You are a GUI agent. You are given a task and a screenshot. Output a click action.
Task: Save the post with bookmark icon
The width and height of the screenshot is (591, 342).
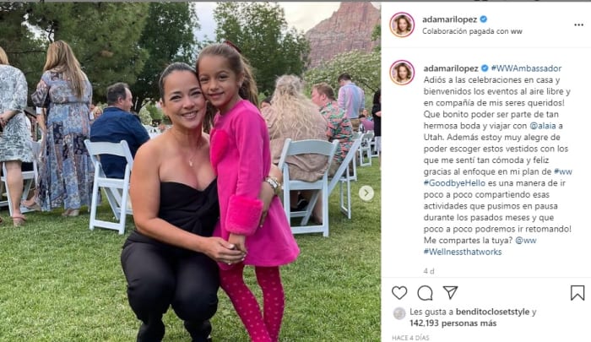(577, 293)
